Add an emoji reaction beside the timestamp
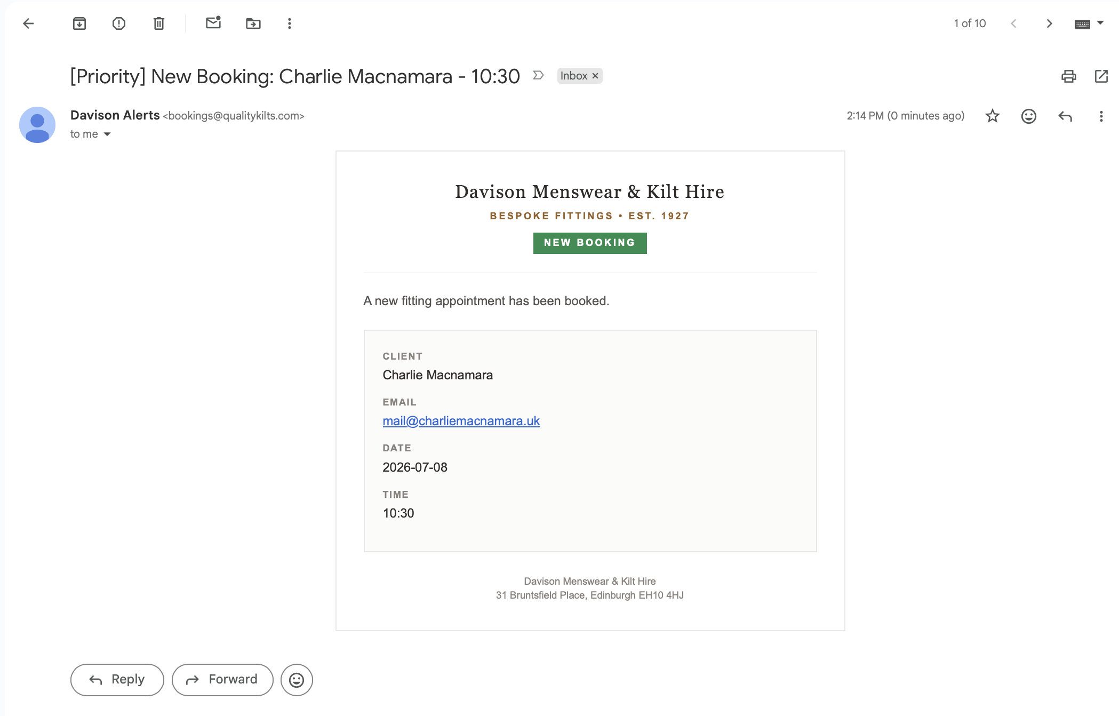1119x716 pixels. (1029, 116)
